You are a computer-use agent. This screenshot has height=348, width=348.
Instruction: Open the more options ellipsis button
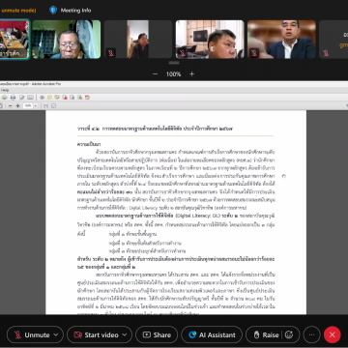pyautogui.click(x=311, y=334)
